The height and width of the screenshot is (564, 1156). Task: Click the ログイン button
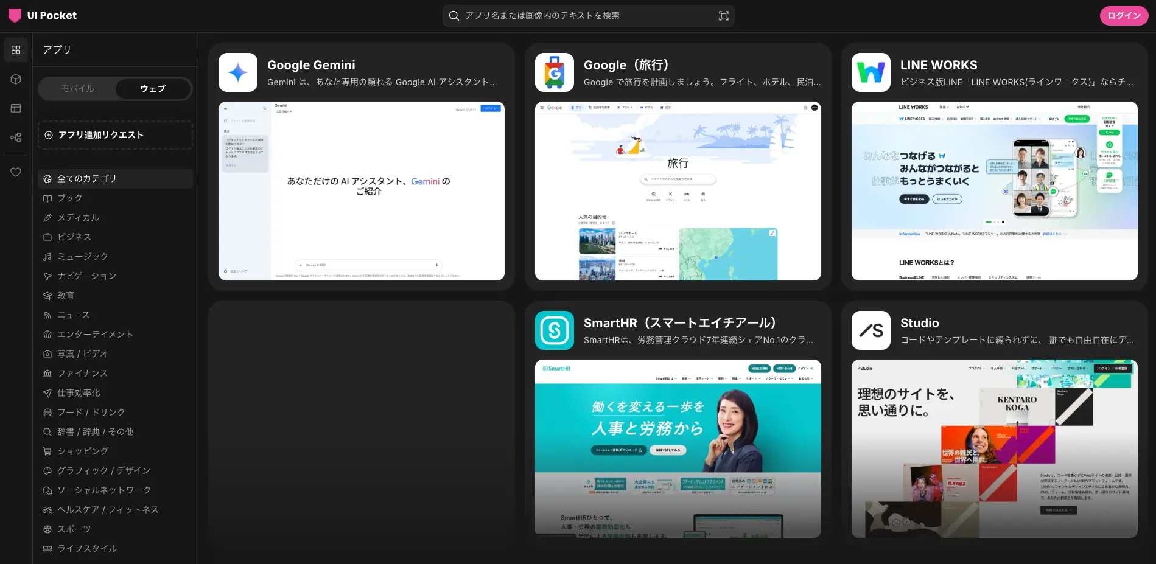pos(1124,16)
